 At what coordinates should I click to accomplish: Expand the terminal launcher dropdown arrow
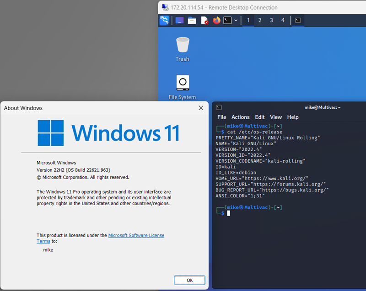tap(236, 20)
